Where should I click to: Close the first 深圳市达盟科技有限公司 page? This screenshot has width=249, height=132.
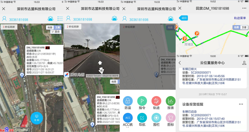click(4, 9)
